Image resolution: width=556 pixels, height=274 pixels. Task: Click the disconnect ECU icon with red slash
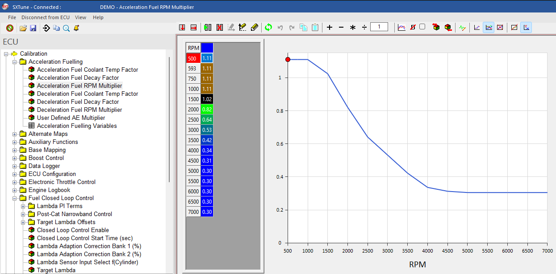tap(10, 28)
